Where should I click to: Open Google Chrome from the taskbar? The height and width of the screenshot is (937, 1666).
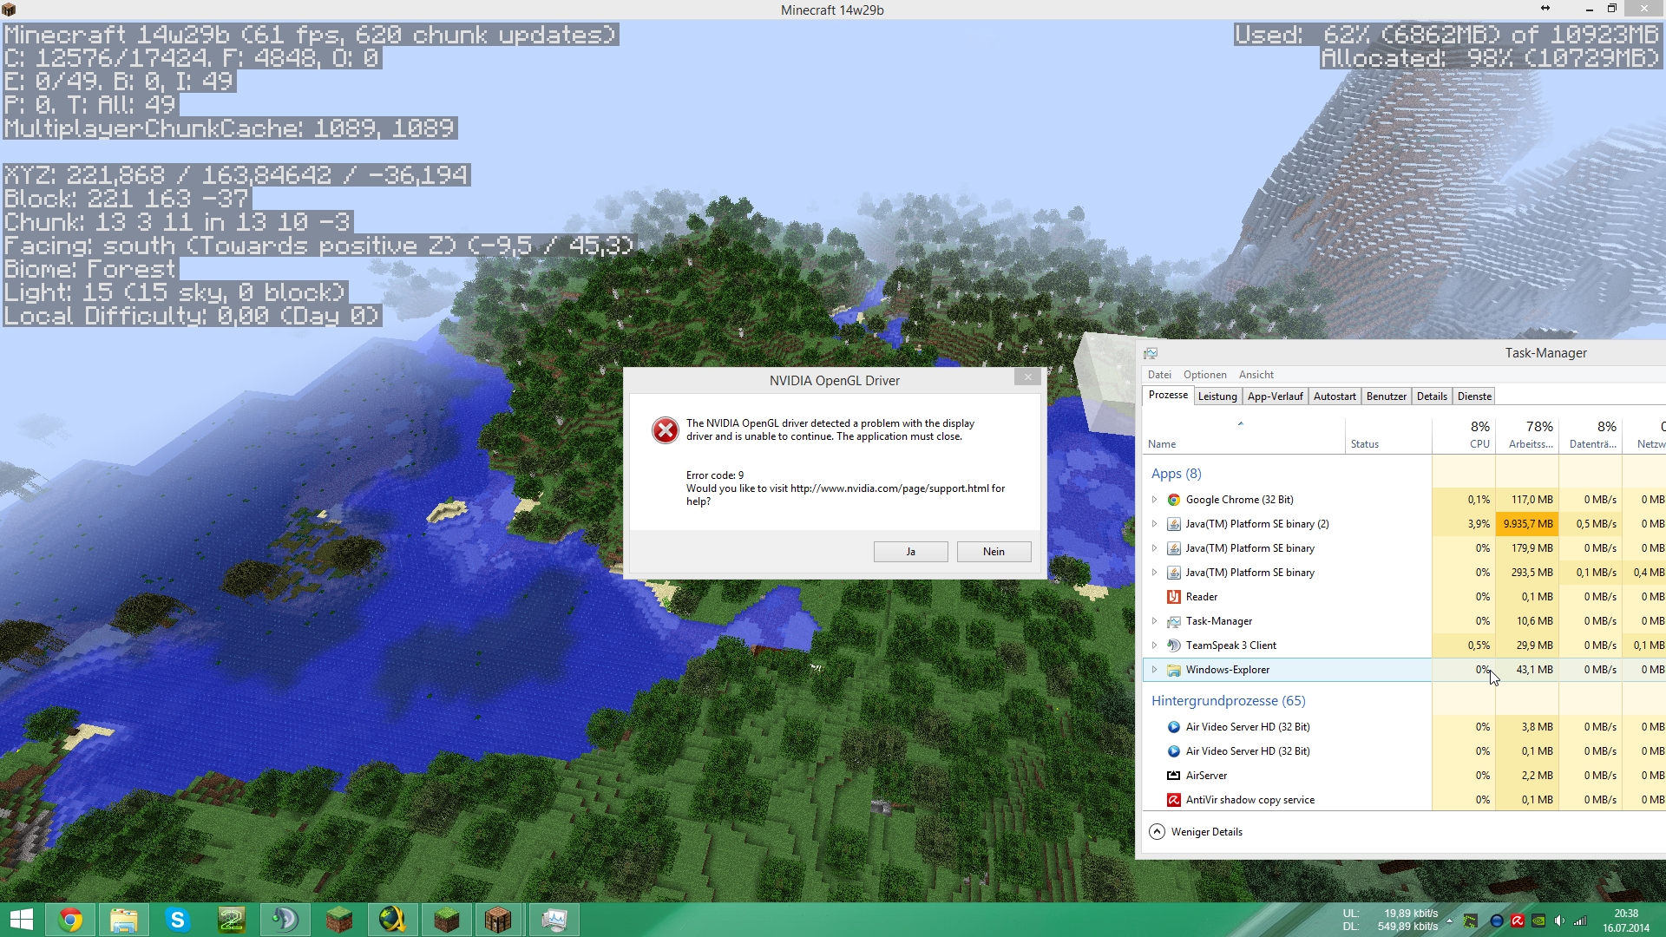coord(70,920)
